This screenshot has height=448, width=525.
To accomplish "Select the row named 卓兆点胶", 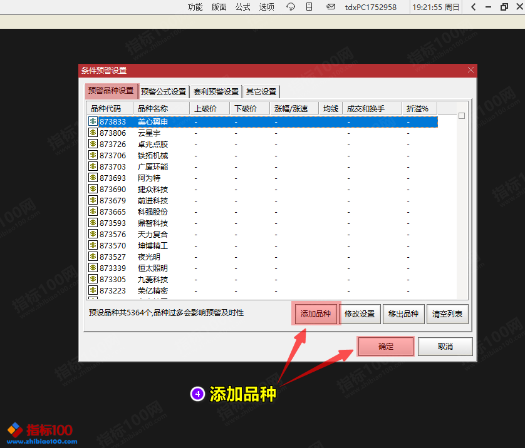I will pyautogui.click(x=262, y=144).
